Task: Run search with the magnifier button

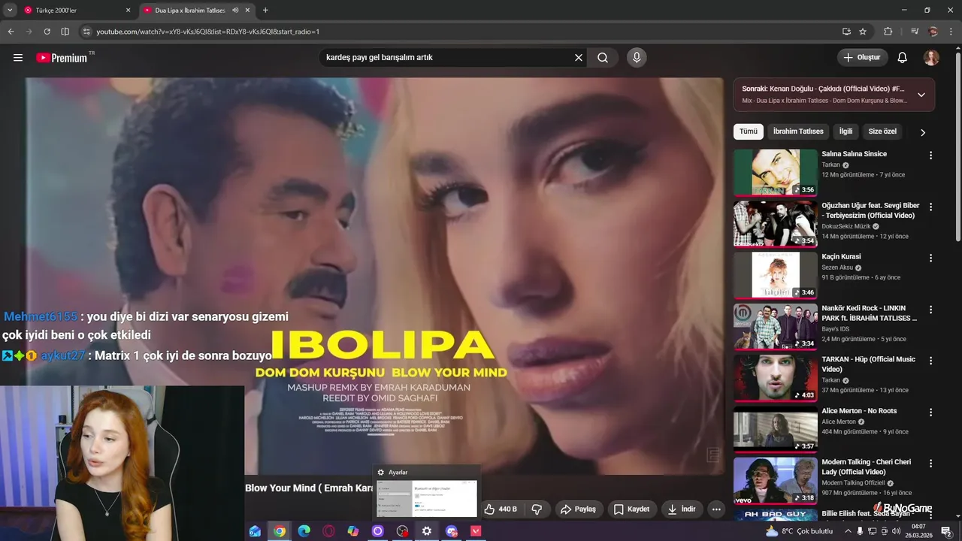Action: pos(603,58)
